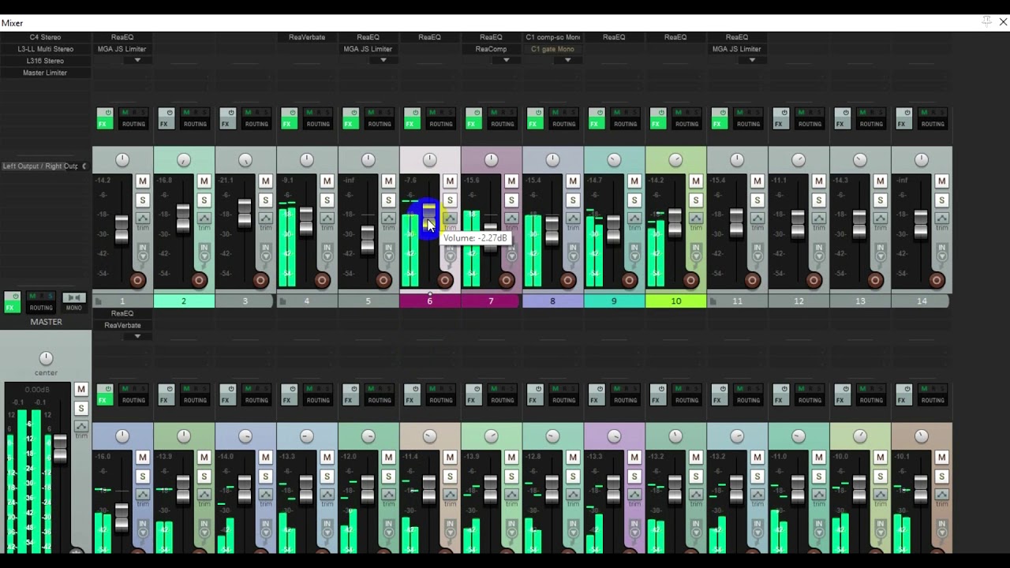Mute the master track
Screen dimensions: 1010x568
click(80, 389)
